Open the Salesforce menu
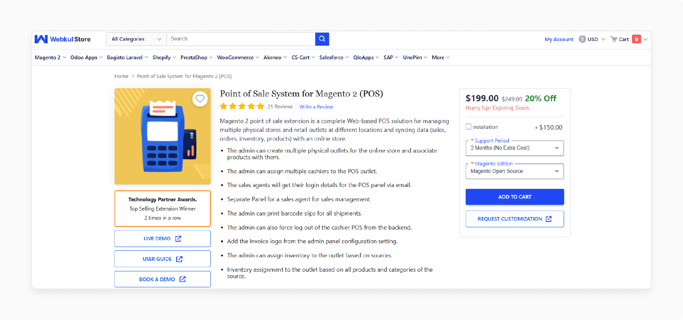The width and height of the screenshot is (683, 320). (x=334, y=57)
